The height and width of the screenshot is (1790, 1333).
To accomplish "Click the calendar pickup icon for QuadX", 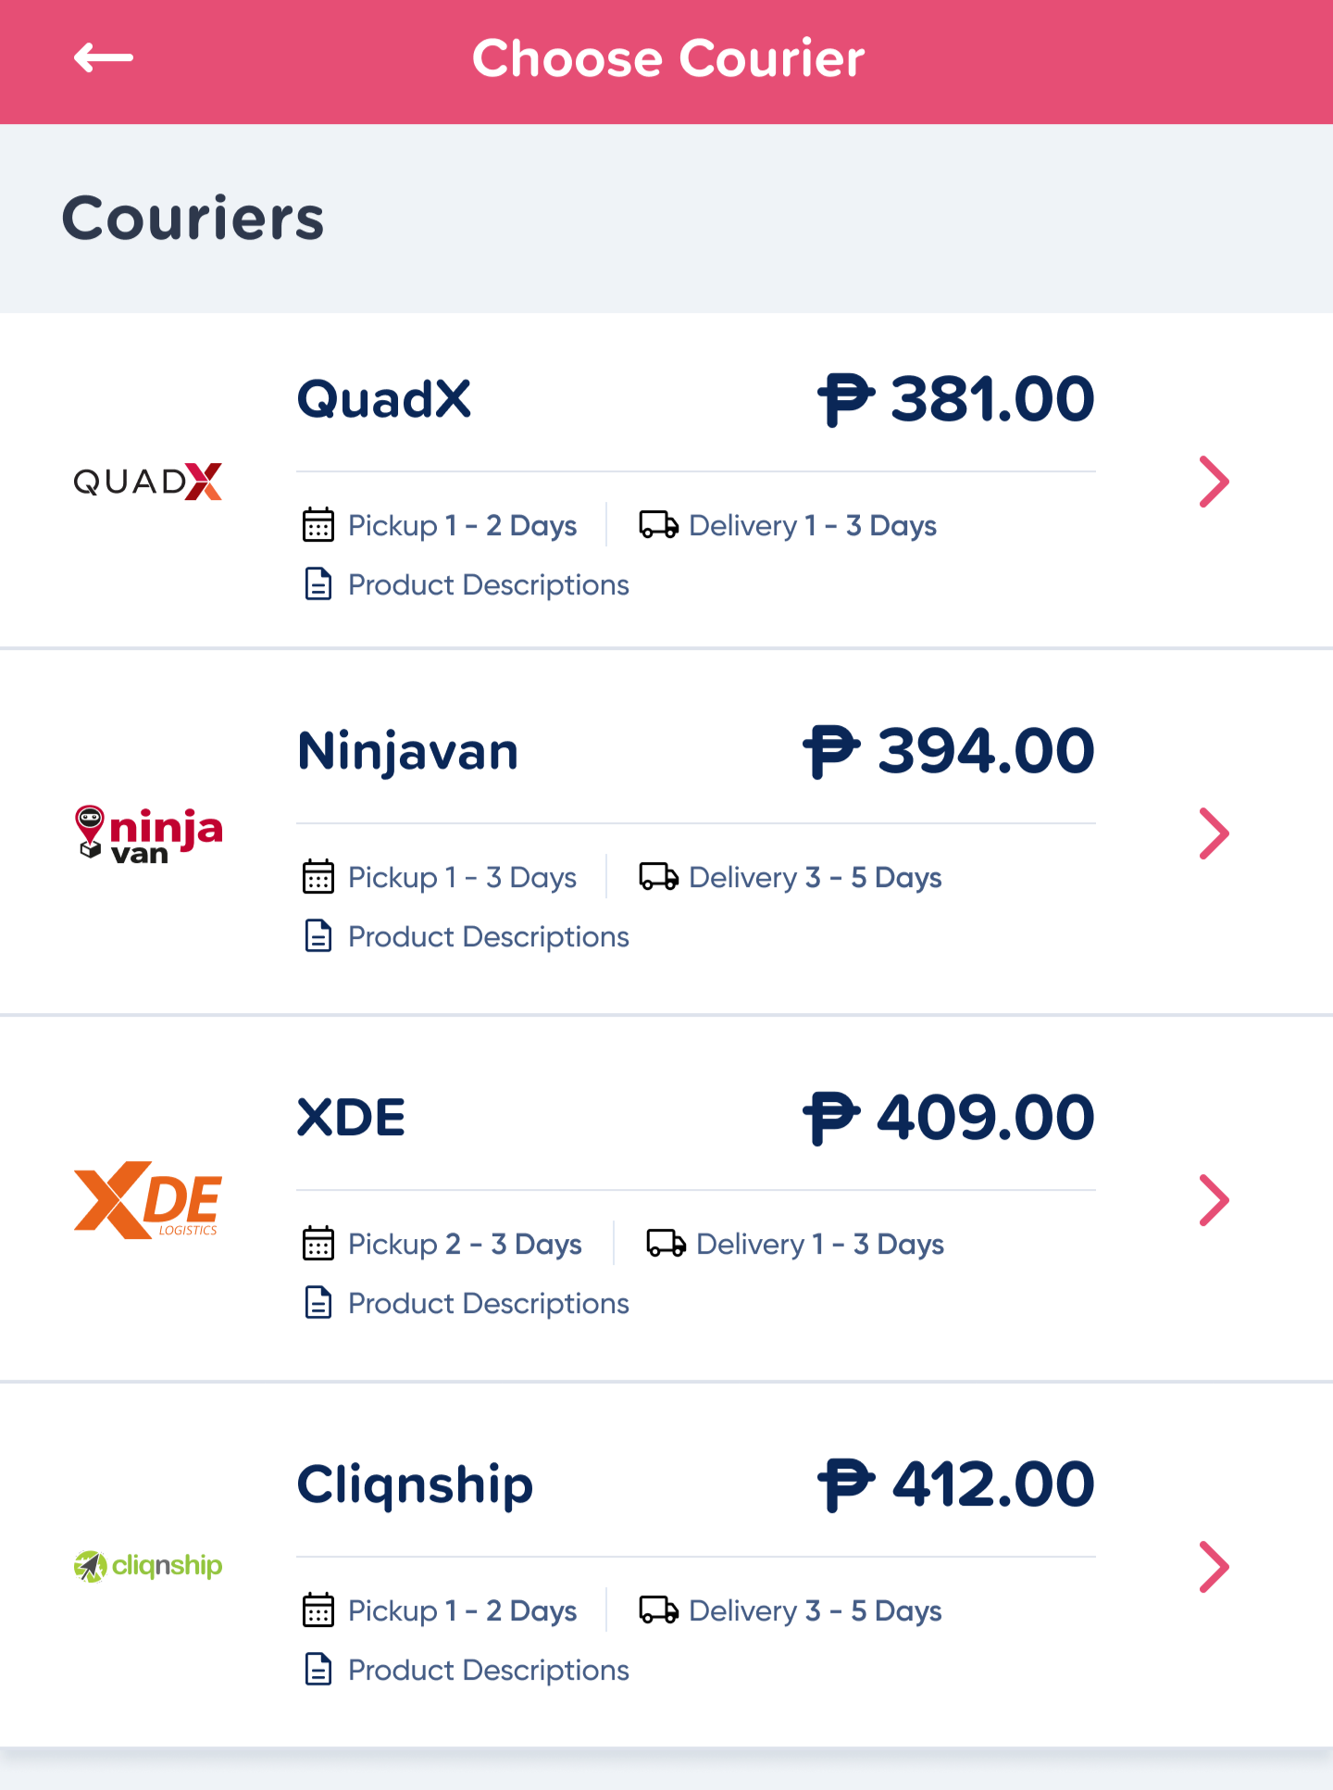I will click(x=318, y=524).
